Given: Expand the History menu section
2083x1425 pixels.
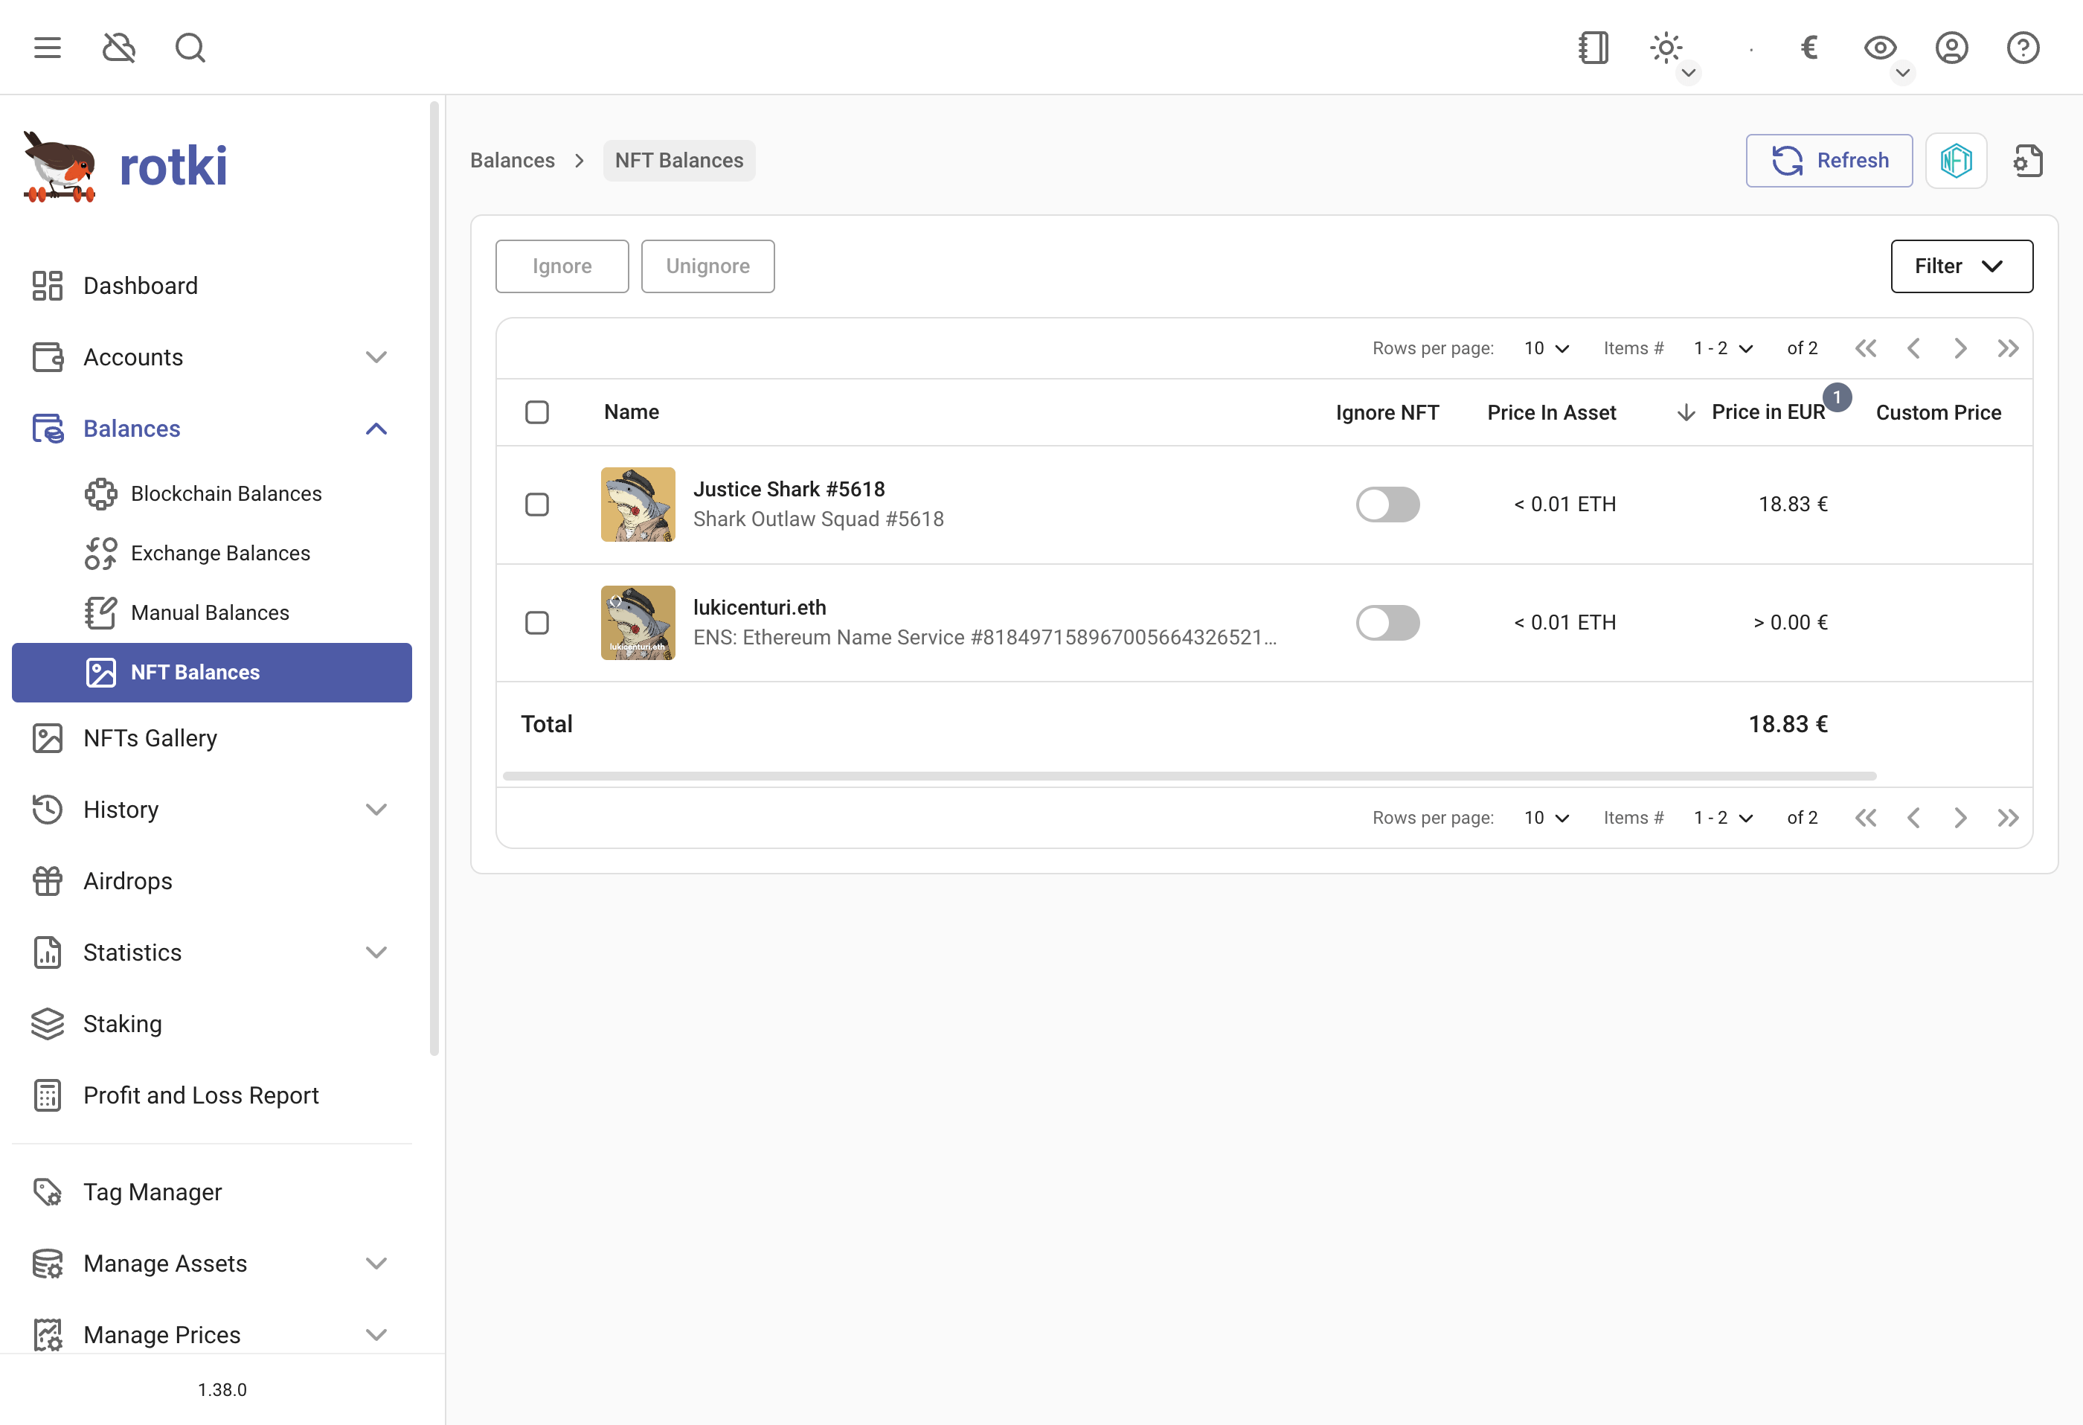Looking at the screenshot, I should (x=376, y=810).
